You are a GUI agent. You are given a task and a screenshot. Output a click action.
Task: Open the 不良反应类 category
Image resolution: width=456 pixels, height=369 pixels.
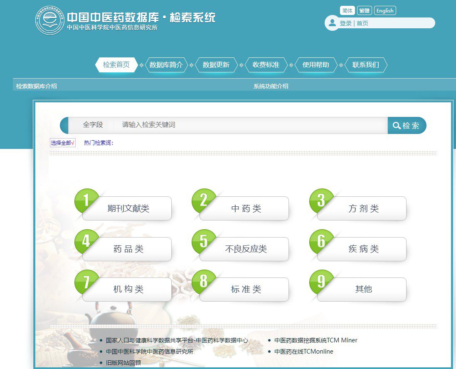point(244,249)
